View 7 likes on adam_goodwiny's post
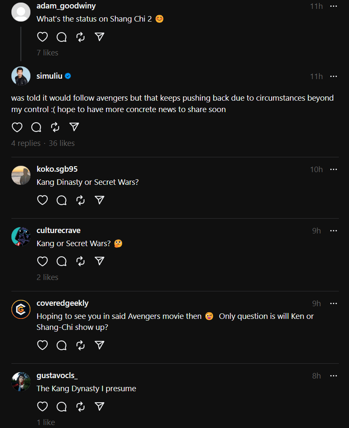Screen dimensions: 349x428 pos(47,53)
